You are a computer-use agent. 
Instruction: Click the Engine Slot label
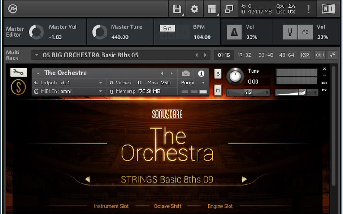click(220, 206)
